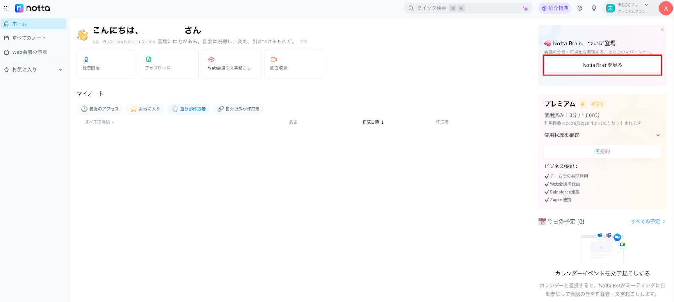
Task: Select the 最近のアクセス filter tab
Action: [100, 109]
